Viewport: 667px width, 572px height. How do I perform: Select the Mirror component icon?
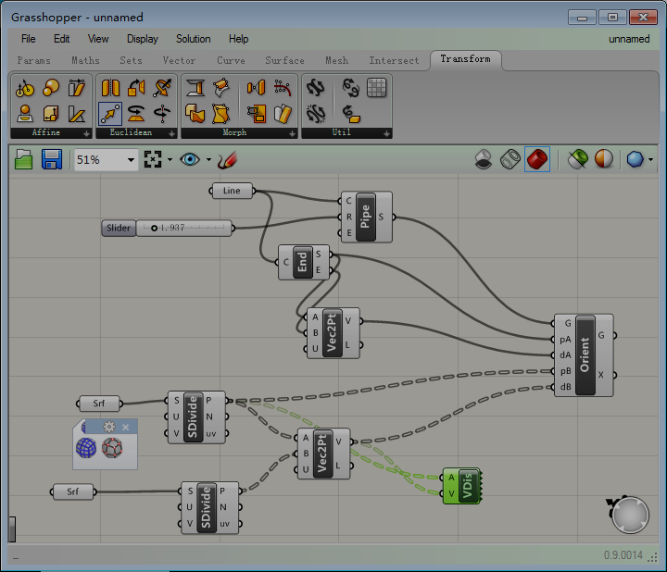tap(110, 88)
